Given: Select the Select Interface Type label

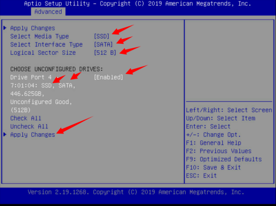Looking at the screenshot, I should pyautogui.click(x=46, y=44).
